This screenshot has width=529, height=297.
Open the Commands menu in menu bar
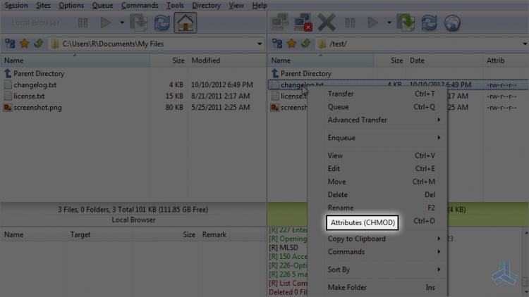coord(140,6)
